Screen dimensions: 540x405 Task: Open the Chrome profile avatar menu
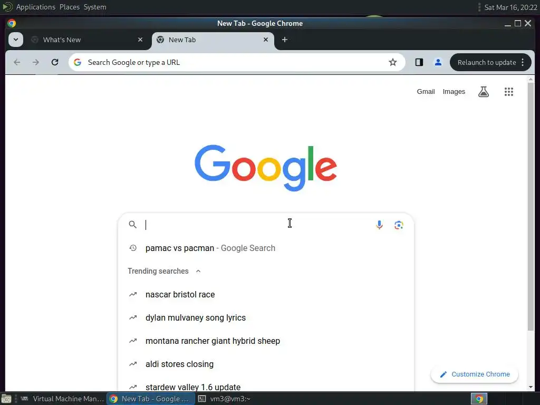click(438, 62)
